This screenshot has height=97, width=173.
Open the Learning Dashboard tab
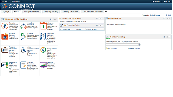pos(70,12)
